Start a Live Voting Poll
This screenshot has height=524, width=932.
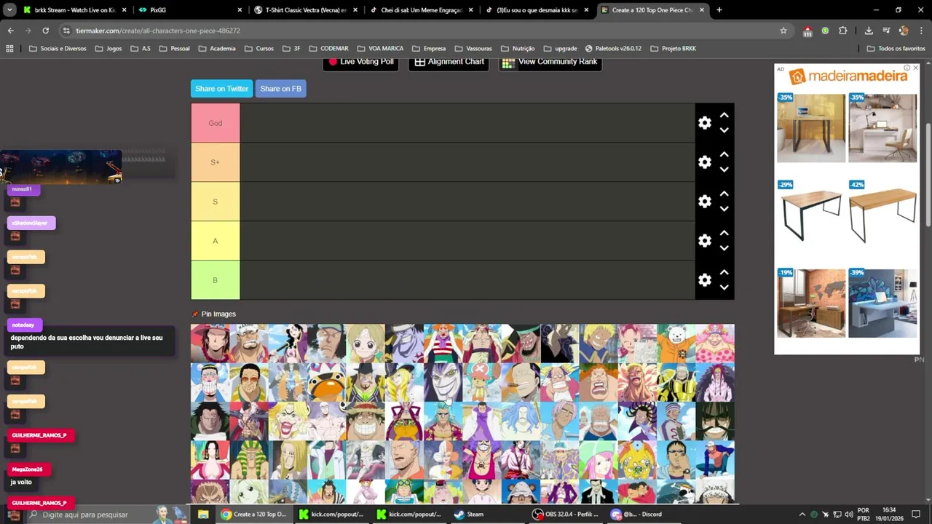pyautogui.click(x=360, y=62)
